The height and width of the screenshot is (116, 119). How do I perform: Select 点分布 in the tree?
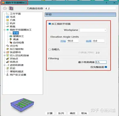click(x=14, y=46)
